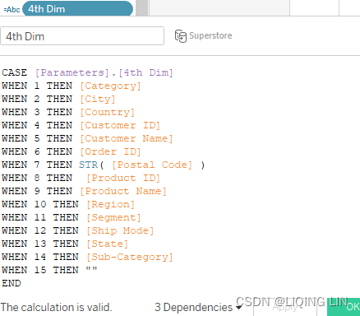The image size is (360, 316).
Task: Click the [Parameters].[4th Dim] reference
Action: pos(104,72)
